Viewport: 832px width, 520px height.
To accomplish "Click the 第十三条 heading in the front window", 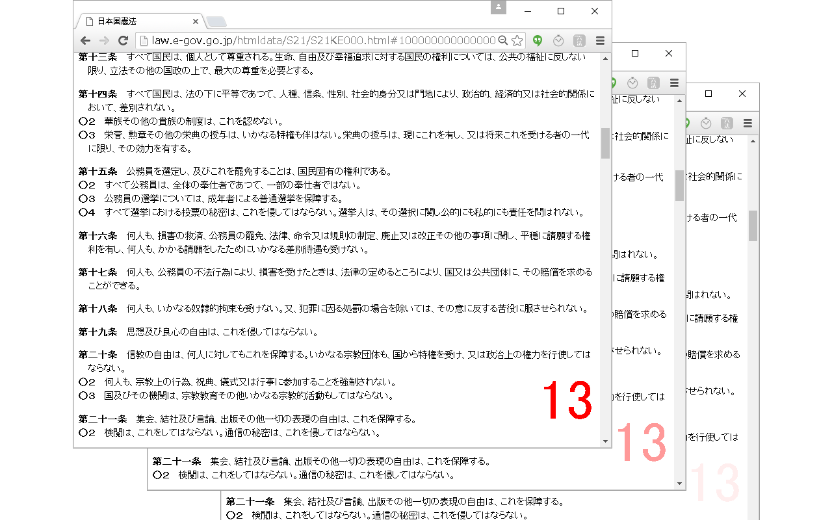I will click(98, 57).
